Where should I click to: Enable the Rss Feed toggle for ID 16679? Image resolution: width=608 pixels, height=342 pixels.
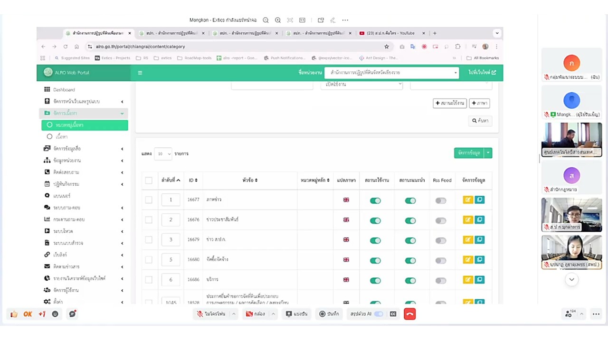441,240
